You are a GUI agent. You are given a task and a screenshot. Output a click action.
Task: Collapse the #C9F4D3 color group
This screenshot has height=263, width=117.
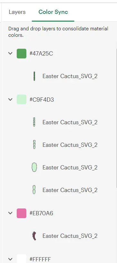10,99
